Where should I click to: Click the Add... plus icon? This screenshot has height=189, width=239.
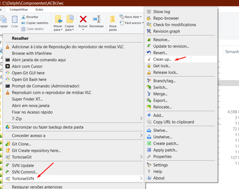tap(149, 115)
